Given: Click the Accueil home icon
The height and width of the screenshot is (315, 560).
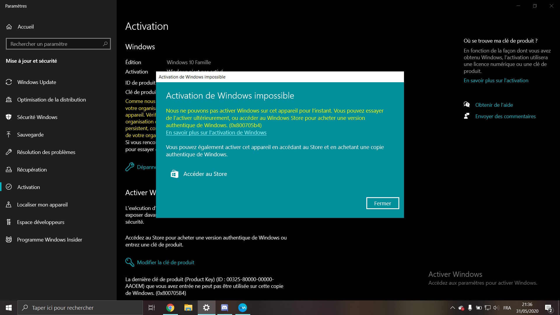Looking at the screenshot, I should [9, 27].
